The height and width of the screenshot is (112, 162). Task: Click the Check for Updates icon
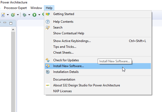48,60
